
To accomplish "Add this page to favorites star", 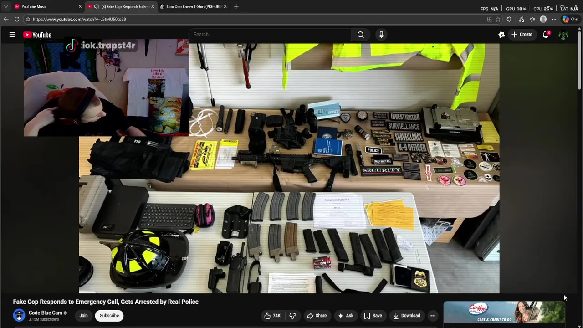I will [498, 19].
